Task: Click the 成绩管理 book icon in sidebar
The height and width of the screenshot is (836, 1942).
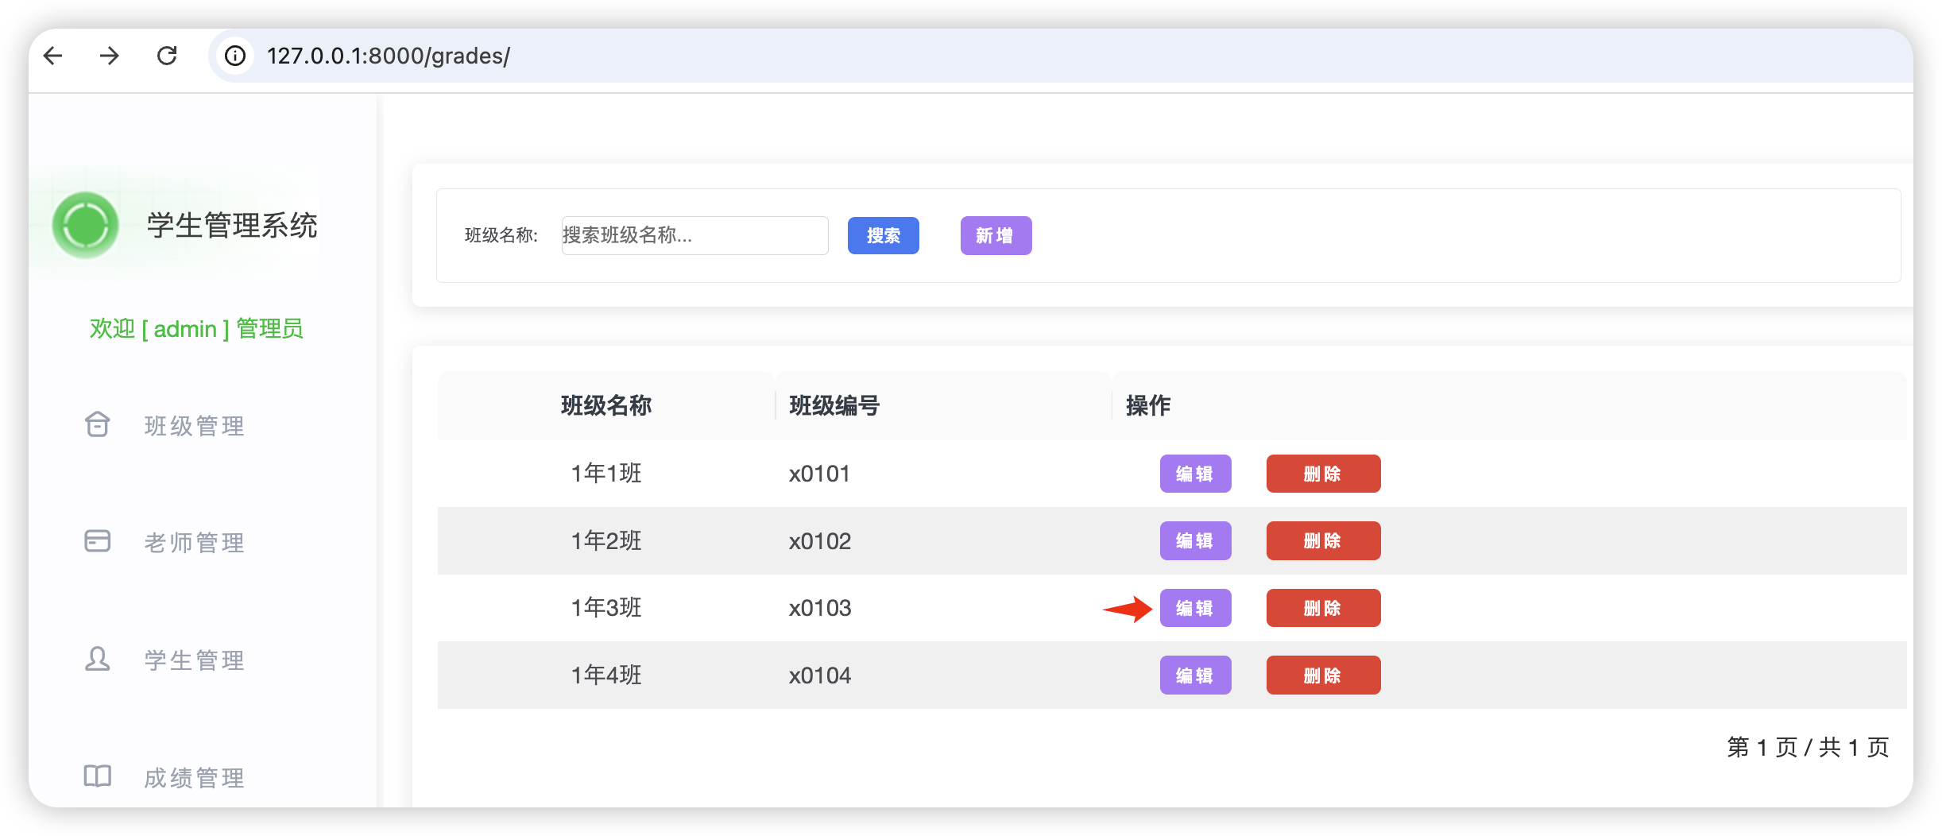Action: point(98,776)
